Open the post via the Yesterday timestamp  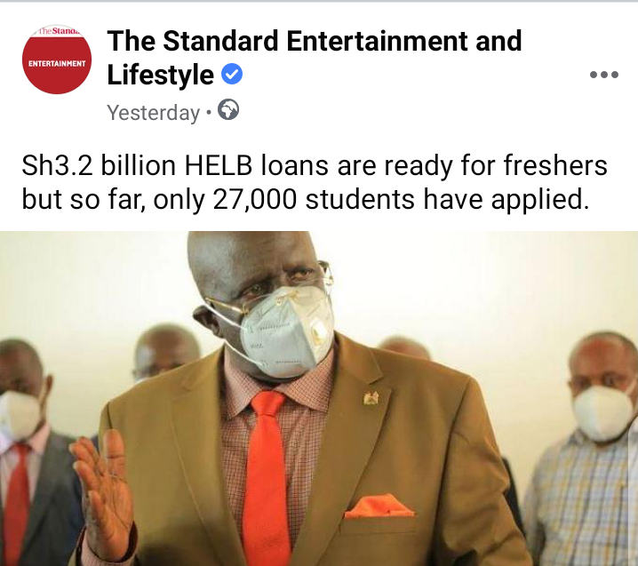click(154, 113)
